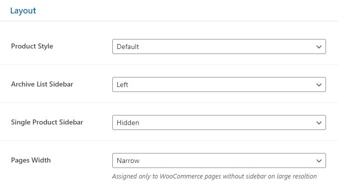Screen dimensions: 338x192
Task: Click the selected value "Left"
Action: [x=122, y=84]
